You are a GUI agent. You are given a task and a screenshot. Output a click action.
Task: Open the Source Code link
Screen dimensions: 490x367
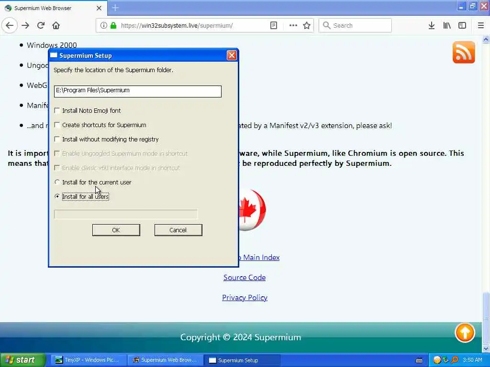point(245,278)
